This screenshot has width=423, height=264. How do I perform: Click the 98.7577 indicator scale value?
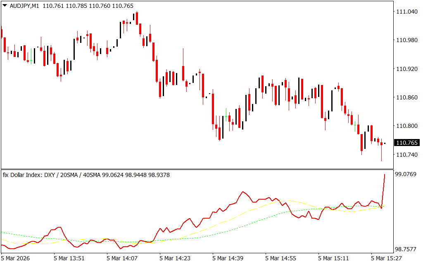[x=406, y=249]
